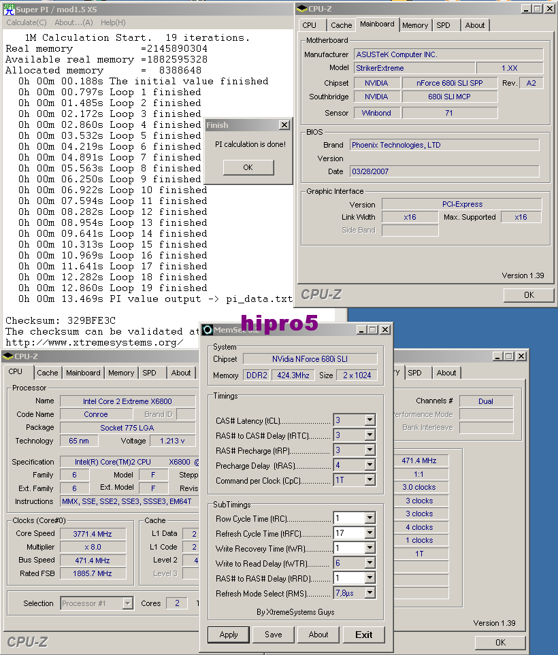Viewport: 558px width, 655px height.
Task: Click the MemSet title bar icon
Action: click(x=208, y=330)
